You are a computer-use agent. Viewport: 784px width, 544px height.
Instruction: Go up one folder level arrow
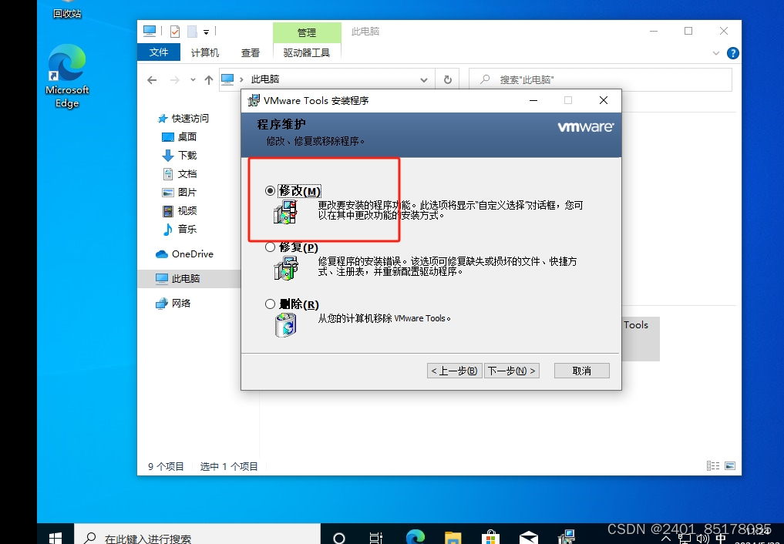click(x=208, y=80)
